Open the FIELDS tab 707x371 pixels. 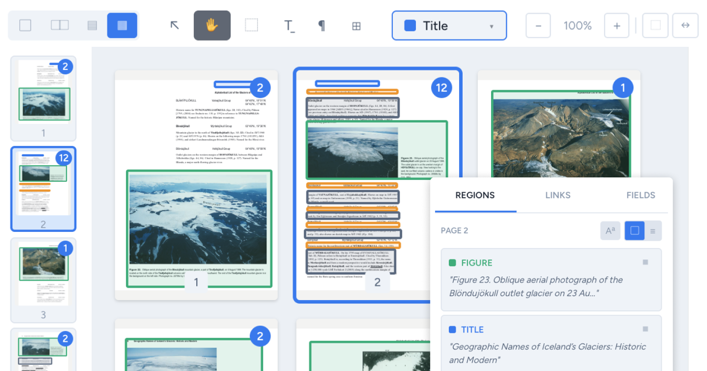641,195
